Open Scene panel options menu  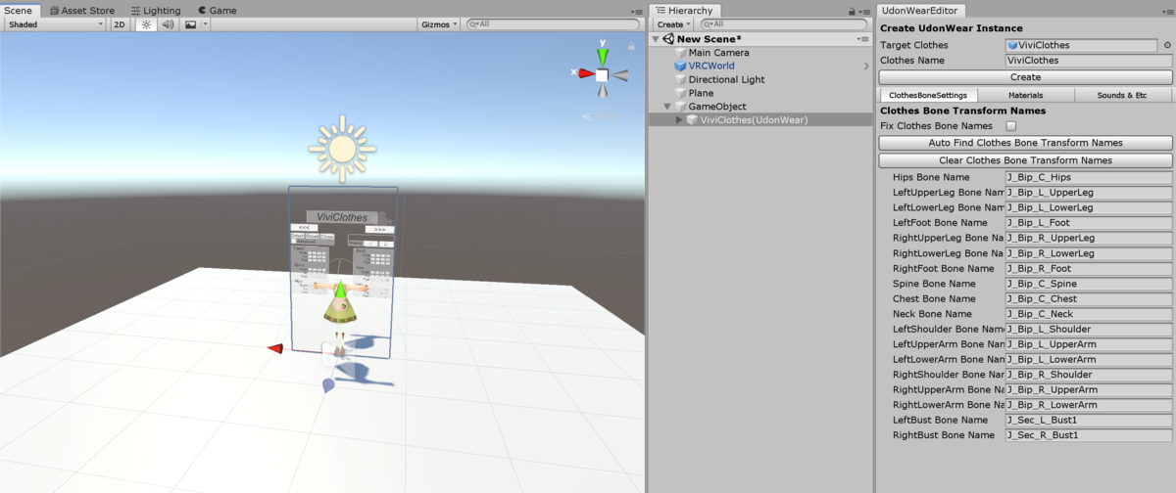click(x=637, y=11)
